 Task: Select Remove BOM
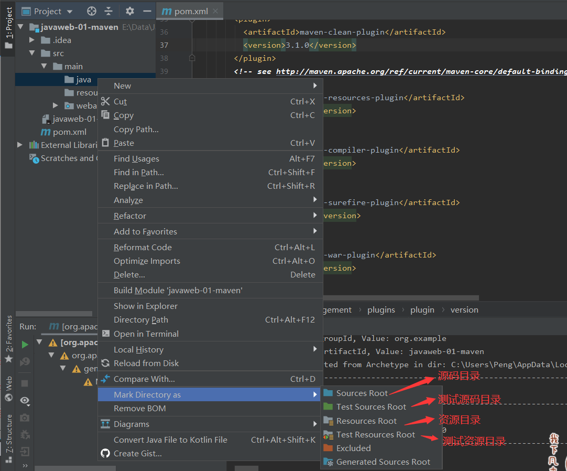(210, 409)
